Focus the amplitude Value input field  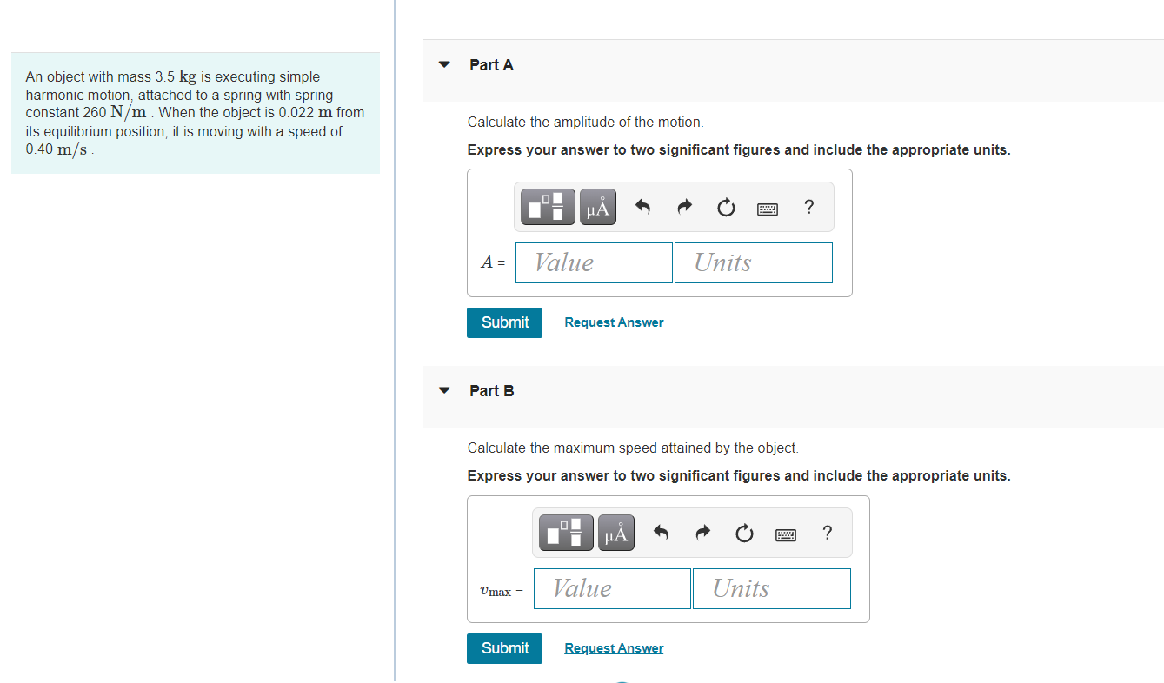coord(594,262)
